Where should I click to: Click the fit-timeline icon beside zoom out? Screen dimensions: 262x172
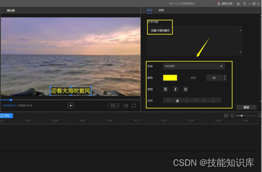click(226, 116)
